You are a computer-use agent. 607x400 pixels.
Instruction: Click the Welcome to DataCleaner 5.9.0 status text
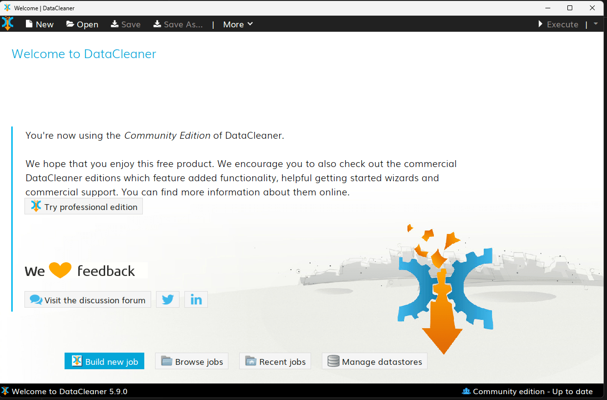coord(69,392)
